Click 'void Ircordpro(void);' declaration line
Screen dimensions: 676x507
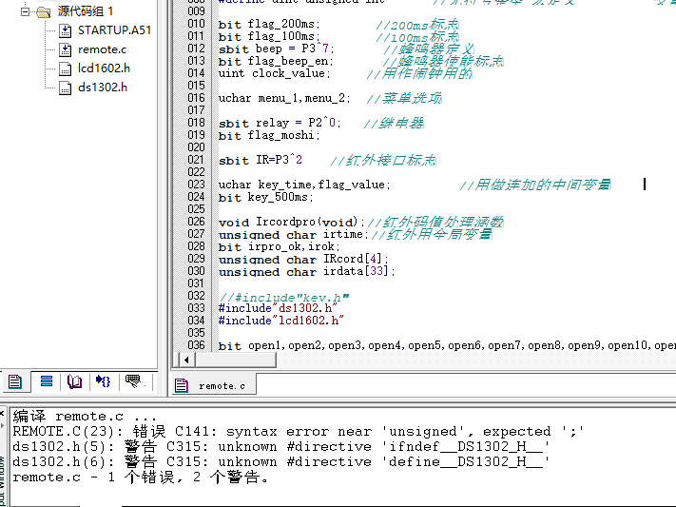[x=292, y=222]
